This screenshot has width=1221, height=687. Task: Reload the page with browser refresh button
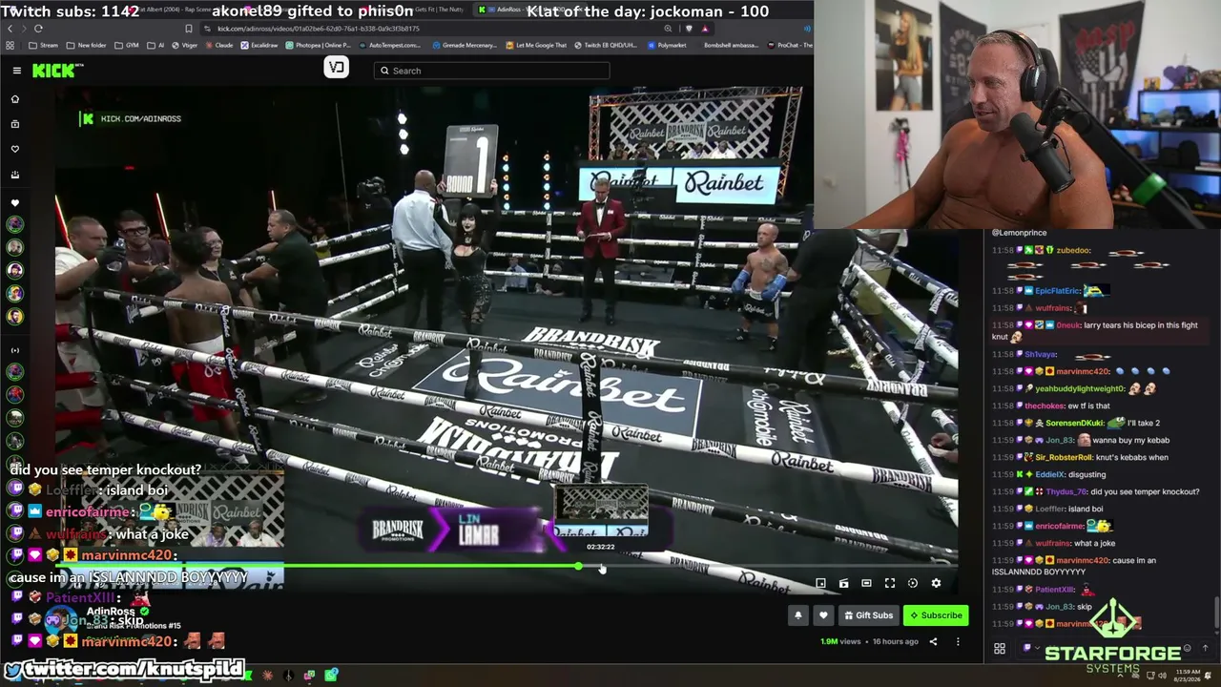[x=38, y=29]
